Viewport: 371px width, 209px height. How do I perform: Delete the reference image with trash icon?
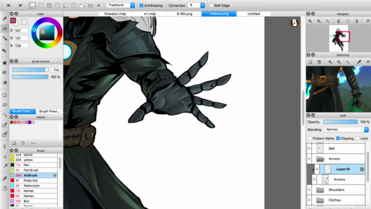[x=319, y=62]
